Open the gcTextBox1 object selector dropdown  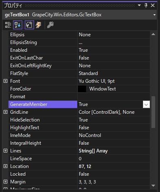pyautogui.click(x=154, y=15)
